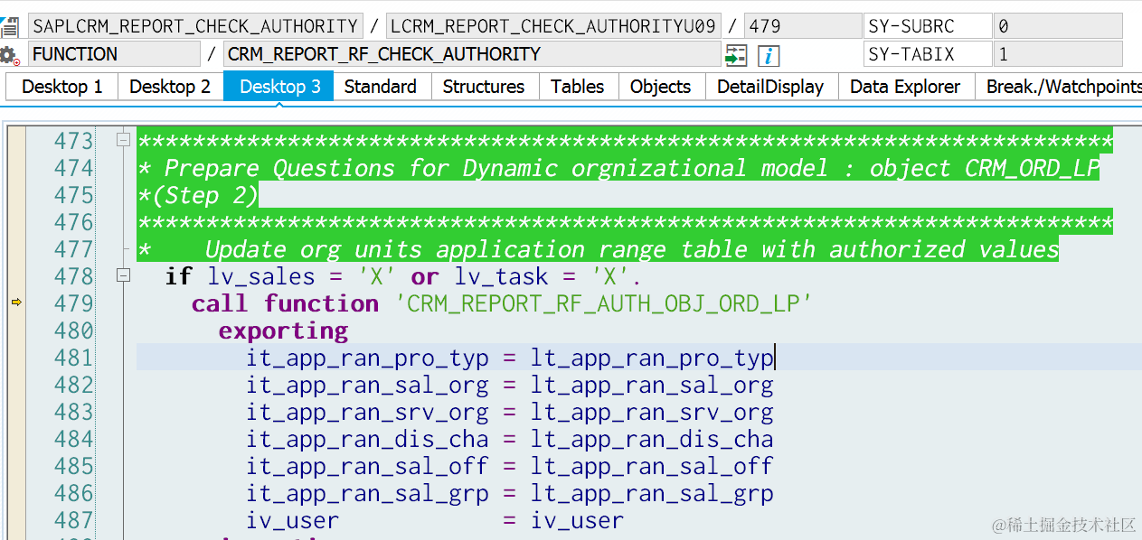Viewport: 1142px width, 540px height.
Task: Collapse the comment block at line 473
Action: (x=123, y=140)
